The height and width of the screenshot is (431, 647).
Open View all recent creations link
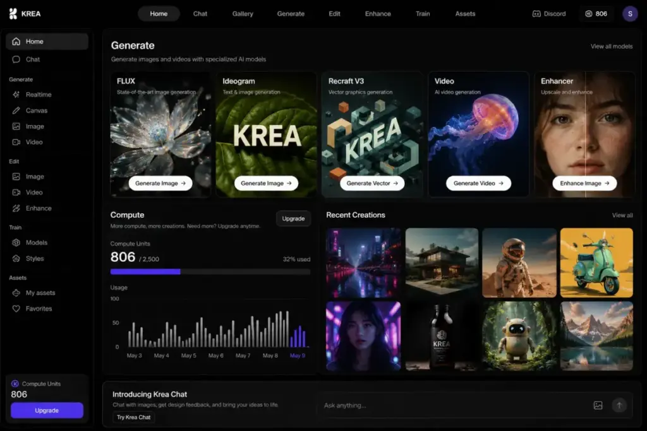pyautogui.click(x=622, y=216)
